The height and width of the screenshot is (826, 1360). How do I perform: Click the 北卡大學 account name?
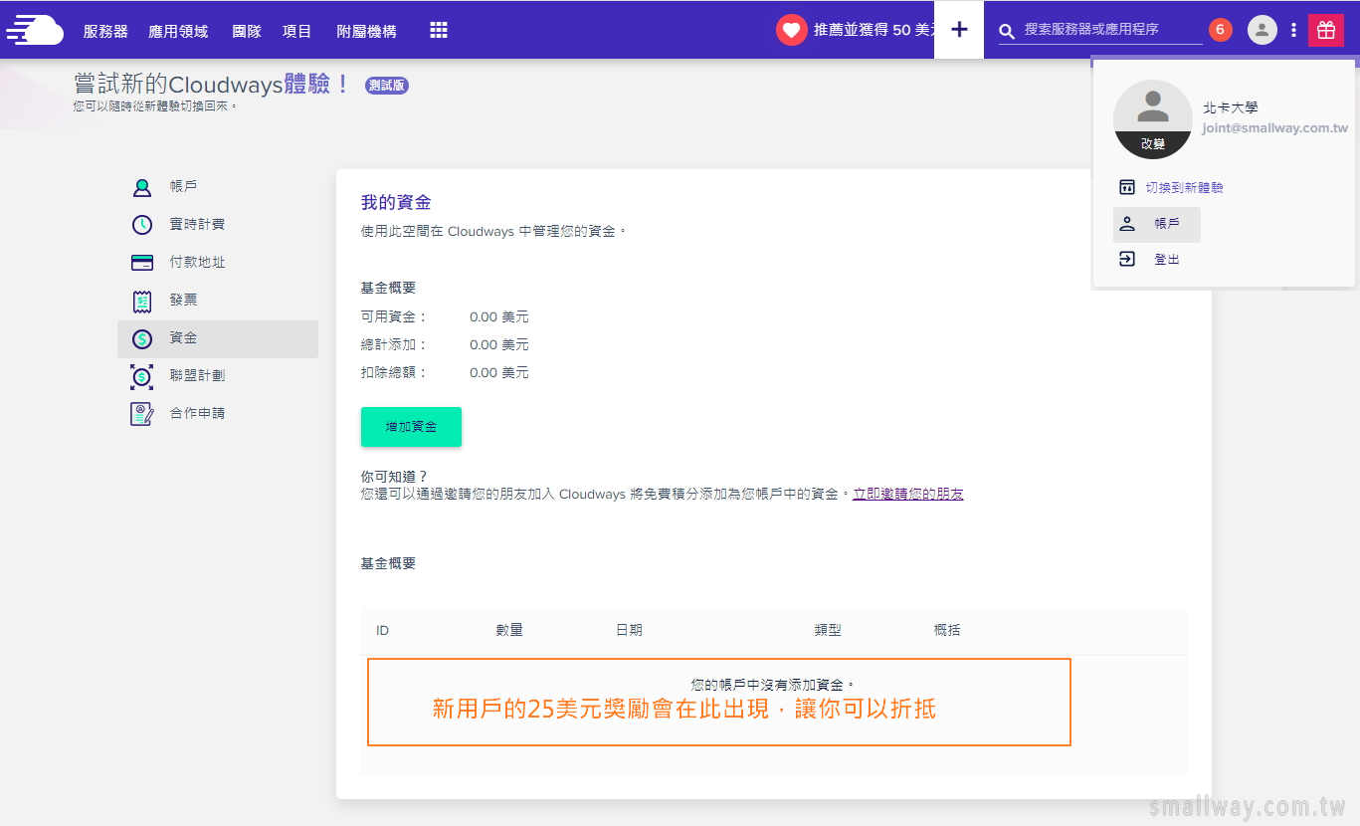(1231, 107)
